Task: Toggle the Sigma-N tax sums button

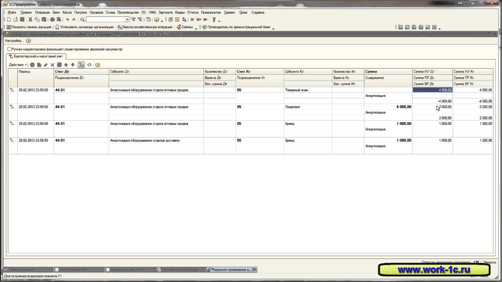Action: click(81, 65)
